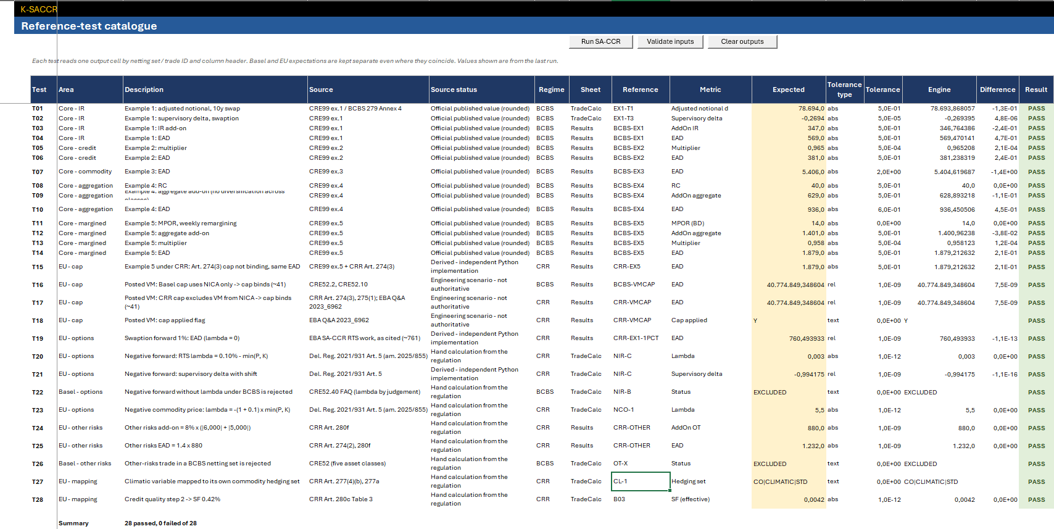Select the "Tolerance type" column header
The image size is (1054, 529).
(x=845, y=90)
